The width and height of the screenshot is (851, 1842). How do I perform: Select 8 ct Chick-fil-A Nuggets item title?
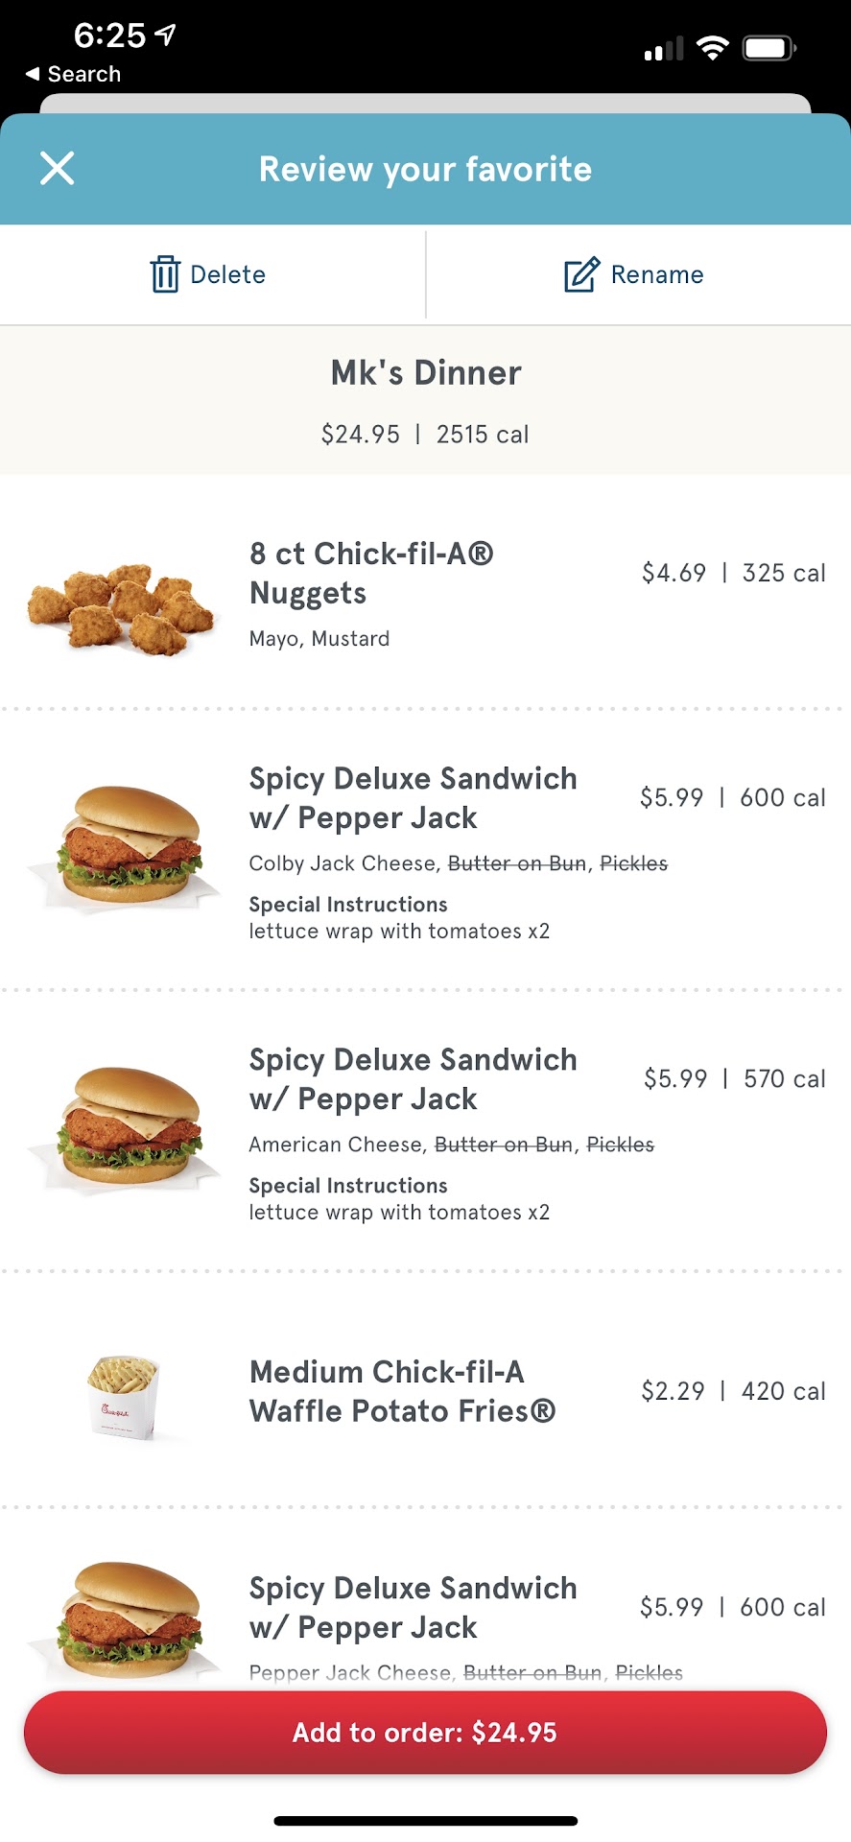(371, 573)
